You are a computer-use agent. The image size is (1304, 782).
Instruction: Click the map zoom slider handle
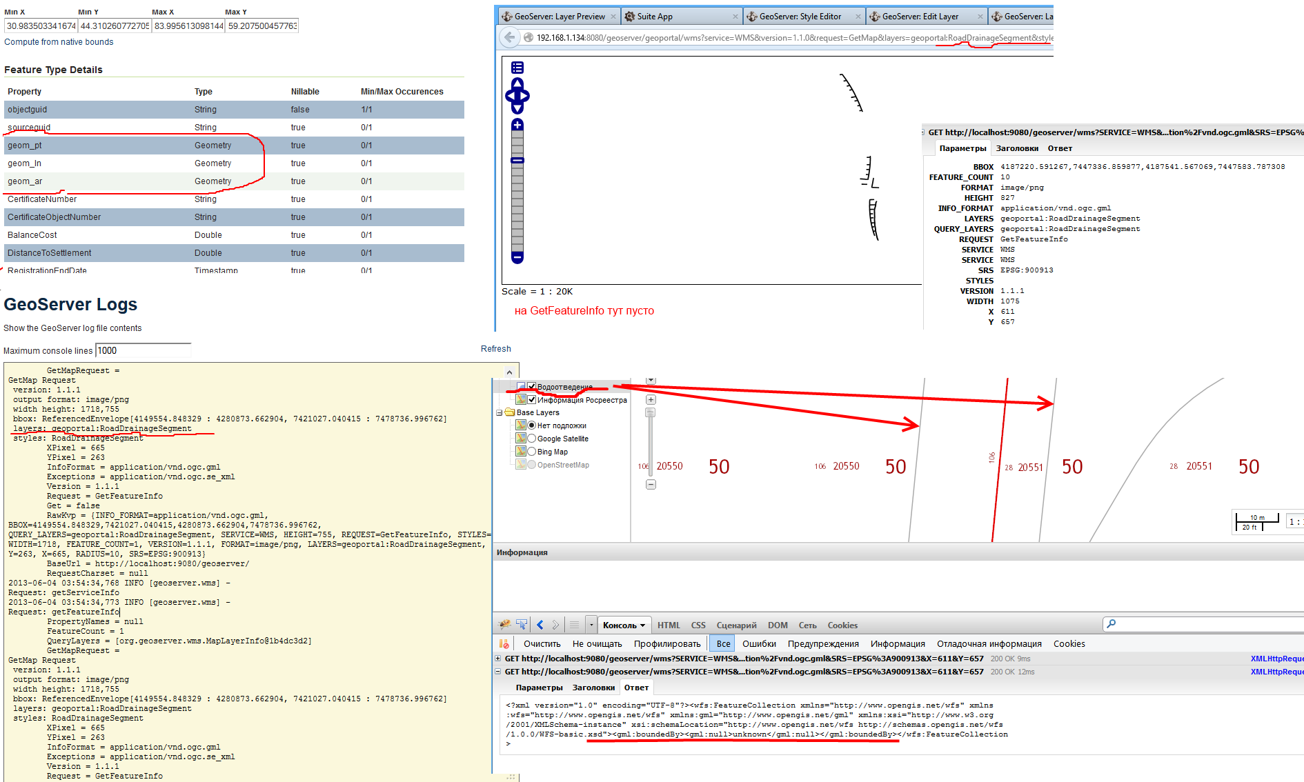[517, 160]
